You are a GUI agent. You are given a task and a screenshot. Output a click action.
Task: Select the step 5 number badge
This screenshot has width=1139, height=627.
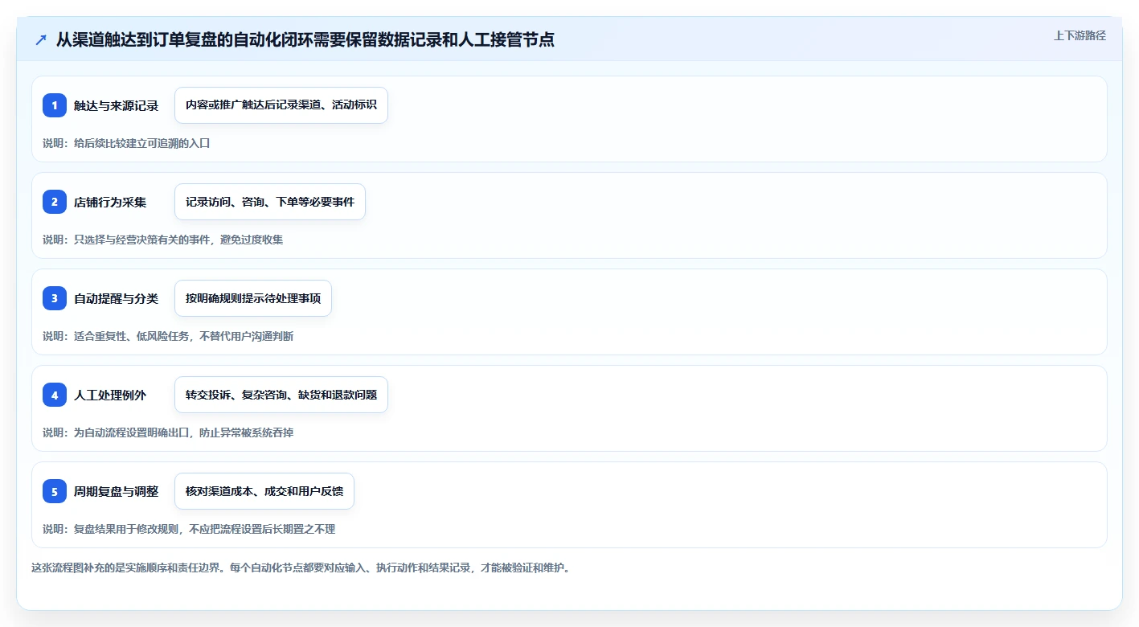coord(55,491)
